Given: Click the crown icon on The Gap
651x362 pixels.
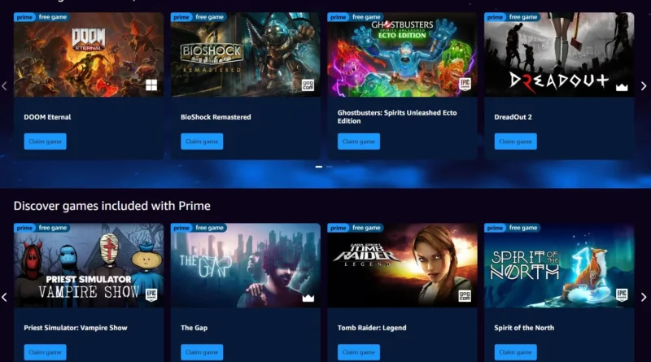Looking at the screenshot, I should (308, 298).
